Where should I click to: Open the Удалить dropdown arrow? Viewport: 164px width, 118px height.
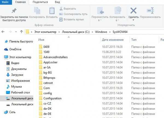point(133,20)
